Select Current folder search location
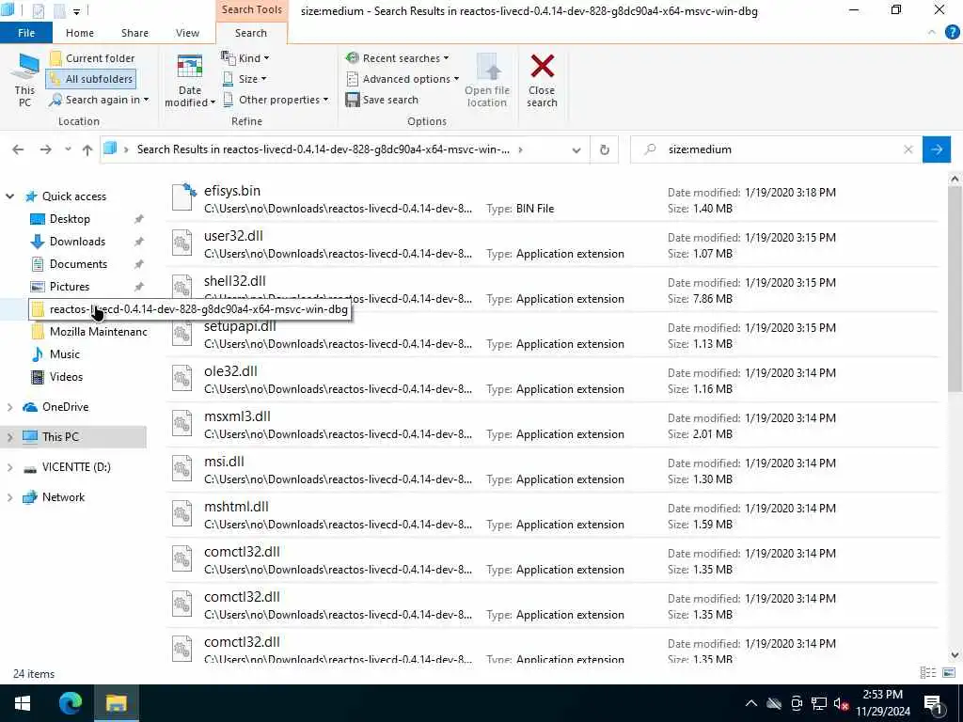This screenshot has height=722, width=963. [91, 58]
